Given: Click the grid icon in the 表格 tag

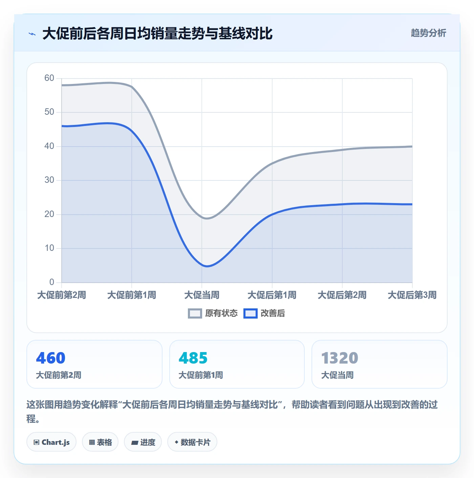Looking at the screenshot, I should [x=92, y=442].
